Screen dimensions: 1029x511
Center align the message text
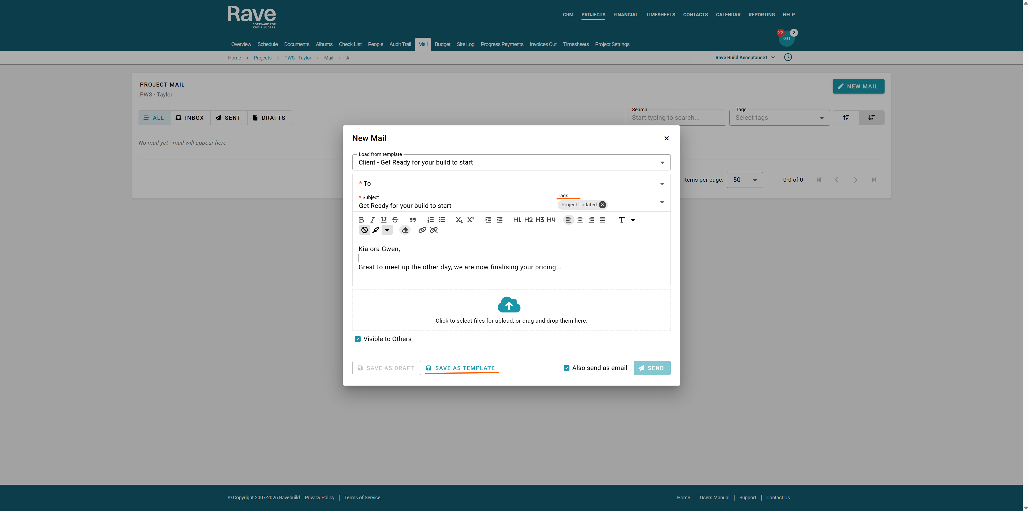tap(580, 220)
